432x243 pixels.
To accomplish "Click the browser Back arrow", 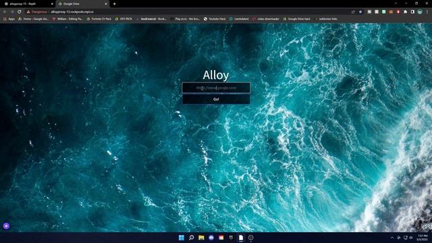I will click(5, 12).
